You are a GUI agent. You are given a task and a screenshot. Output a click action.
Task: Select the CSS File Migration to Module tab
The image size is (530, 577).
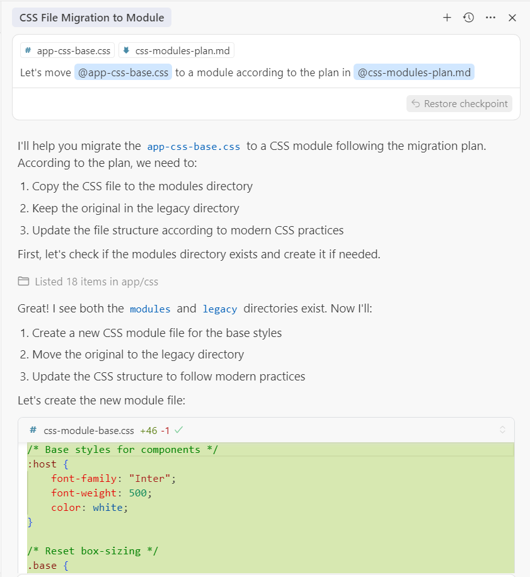pos(91,18)
